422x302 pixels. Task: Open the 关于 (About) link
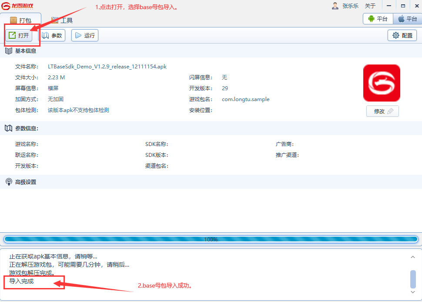370,6
